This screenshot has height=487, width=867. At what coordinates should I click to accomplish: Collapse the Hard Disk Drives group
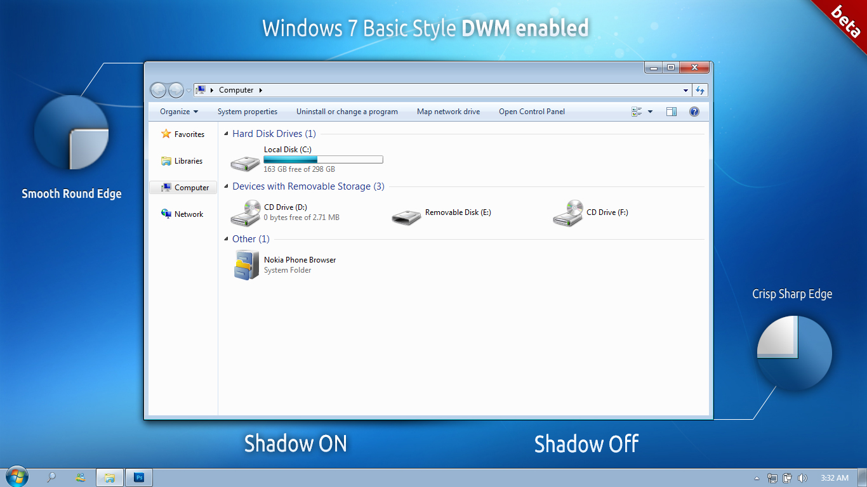(227, 134)
